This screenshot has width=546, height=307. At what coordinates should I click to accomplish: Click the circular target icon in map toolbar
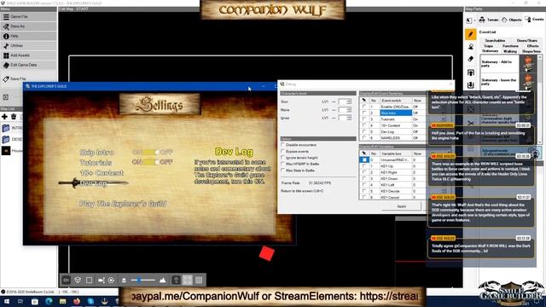[112, 280]
